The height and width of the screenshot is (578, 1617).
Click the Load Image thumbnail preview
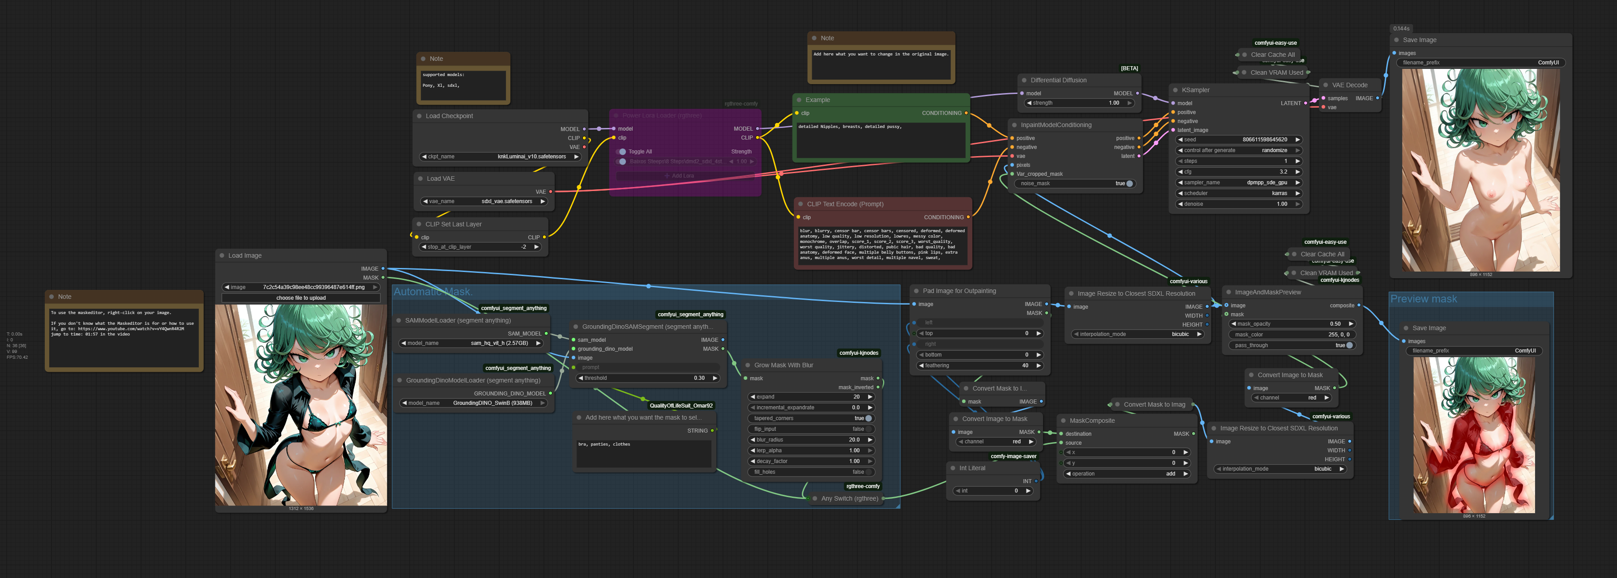(301, 405)
